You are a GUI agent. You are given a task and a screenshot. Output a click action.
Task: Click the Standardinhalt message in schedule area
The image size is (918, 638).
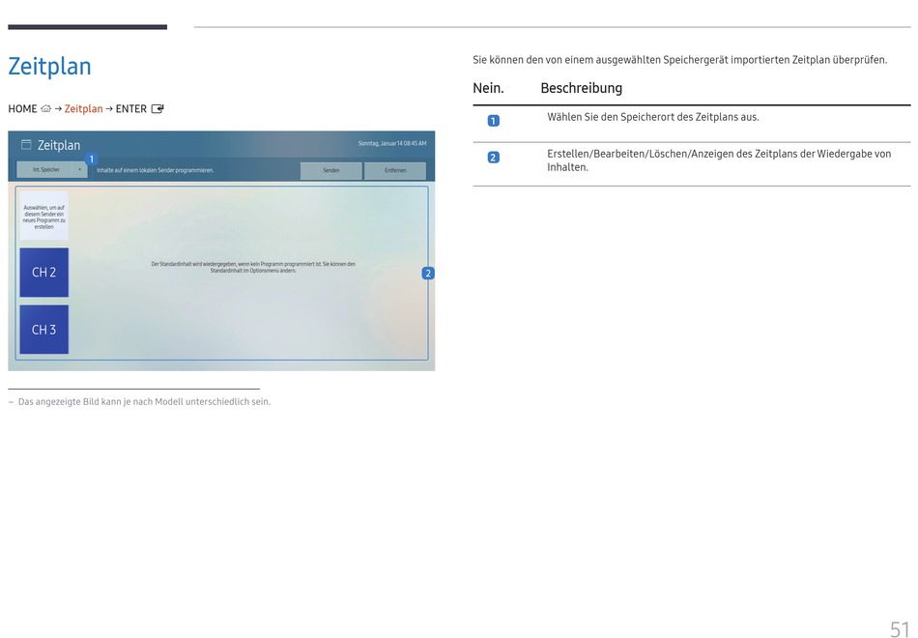click(x=253, y=268)
